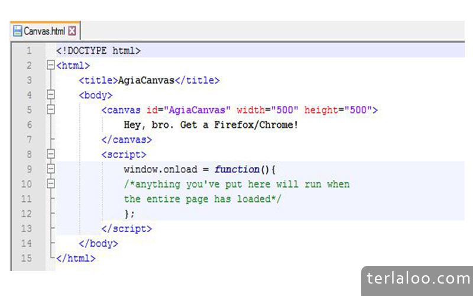
Task: Click line number 12 in the margin
Action: click(26, 214)
